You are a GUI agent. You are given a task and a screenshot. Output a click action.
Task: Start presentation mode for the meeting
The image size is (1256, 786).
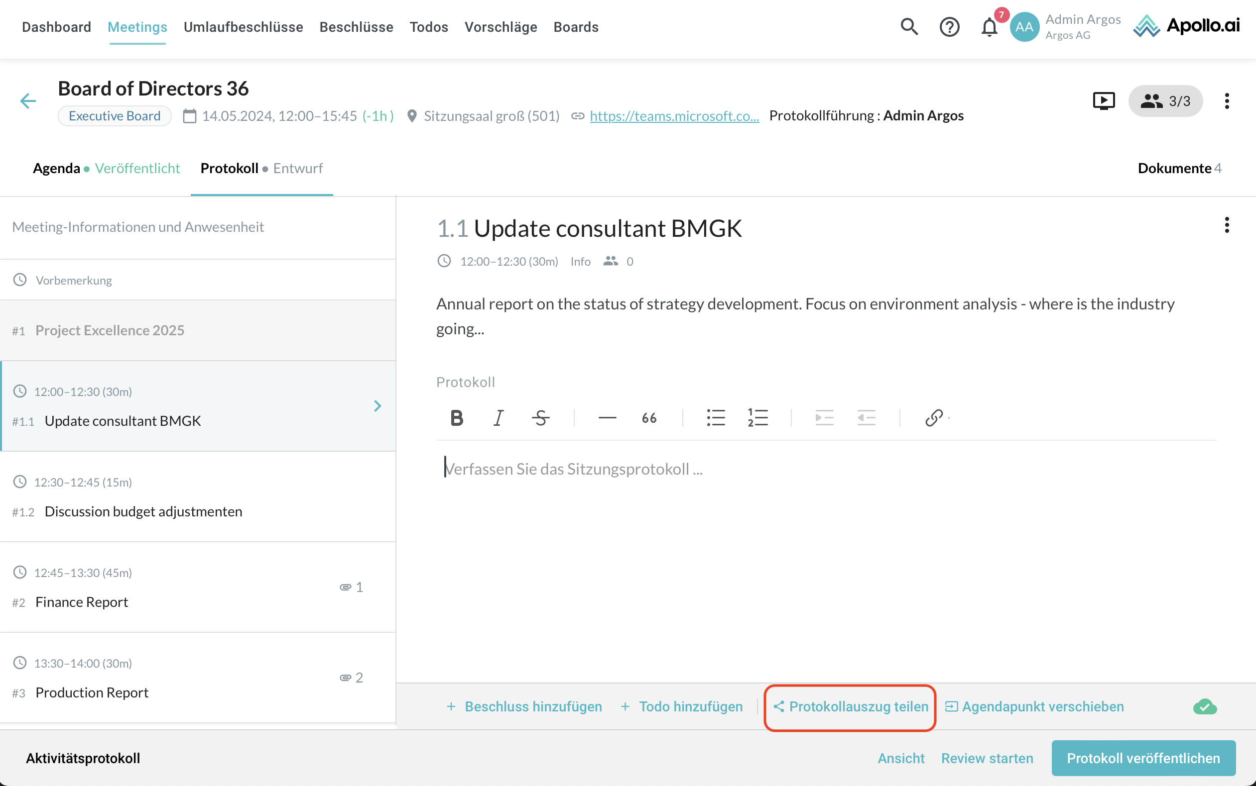point(1104,101)
